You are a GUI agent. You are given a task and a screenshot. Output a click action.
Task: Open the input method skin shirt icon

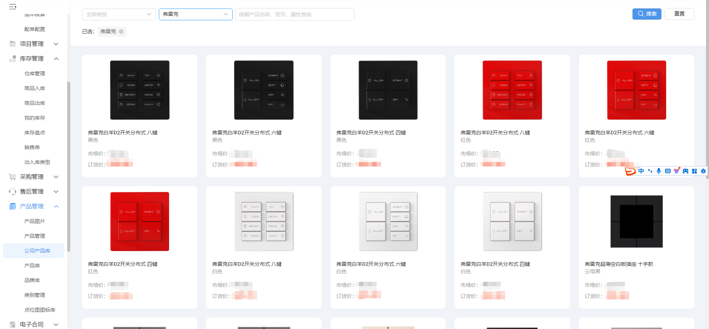[677, 171]
